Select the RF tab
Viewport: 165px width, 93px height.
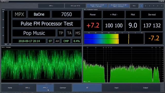coord(87,88)
